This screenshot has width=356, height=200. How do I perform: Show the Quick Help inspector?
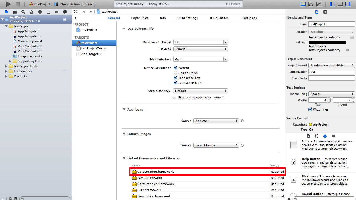[x=325, y=12]
